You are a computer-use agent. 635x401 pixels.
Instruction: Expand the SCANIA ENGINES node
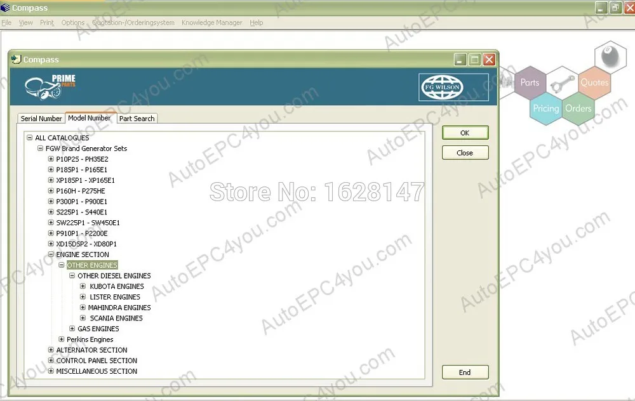tap(83, 318)
